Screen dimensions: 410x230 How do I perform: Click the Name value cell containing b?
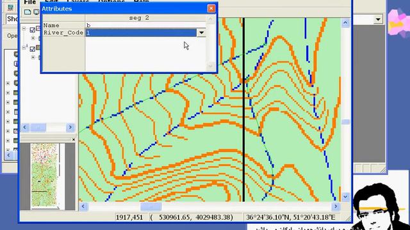pos(145,26)
